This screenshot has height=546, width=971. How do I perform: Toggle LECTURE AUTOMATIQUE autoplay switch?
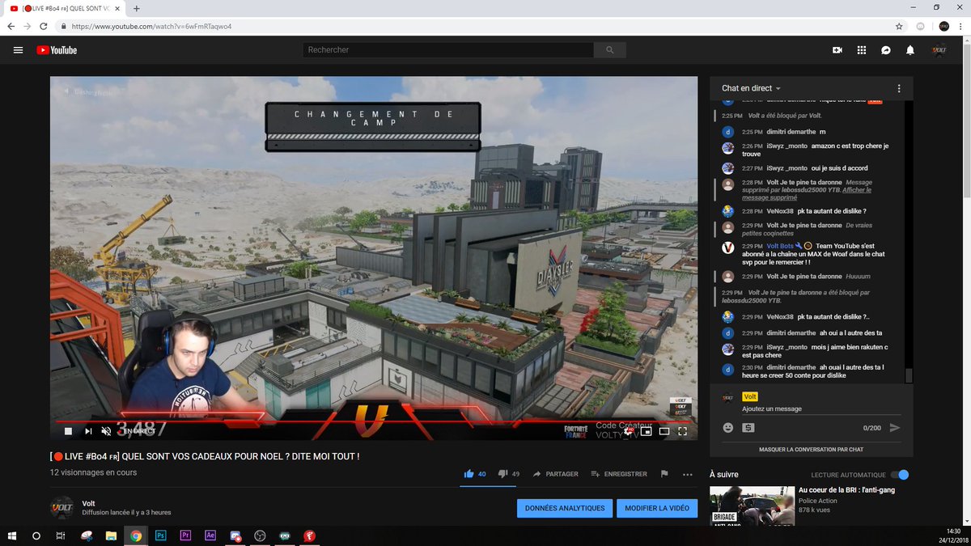click(x=899, y=475)
